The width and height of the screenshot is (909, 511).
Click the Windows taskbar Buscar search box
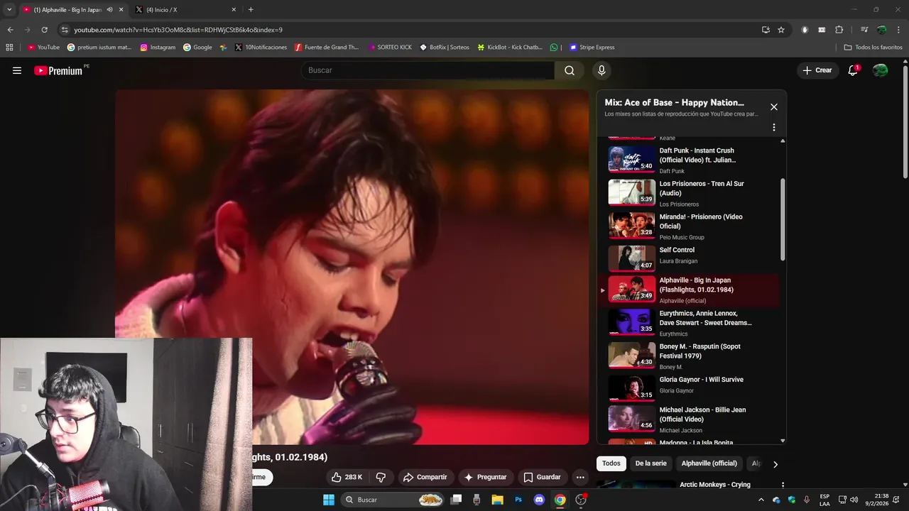click(x=393, y=500)
